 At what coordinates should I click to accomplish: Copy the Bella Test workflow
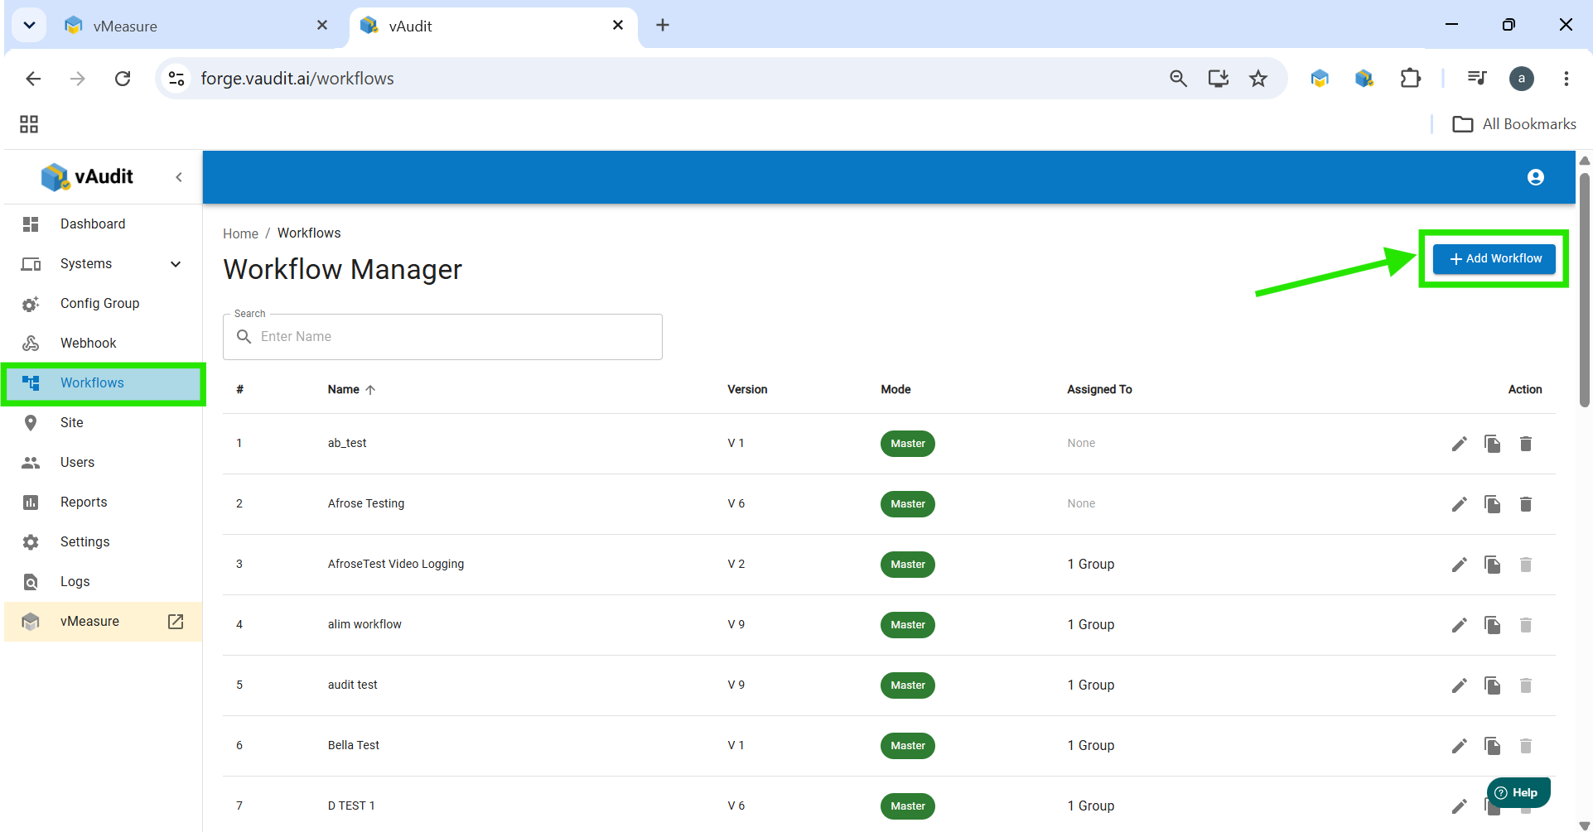1492,746
